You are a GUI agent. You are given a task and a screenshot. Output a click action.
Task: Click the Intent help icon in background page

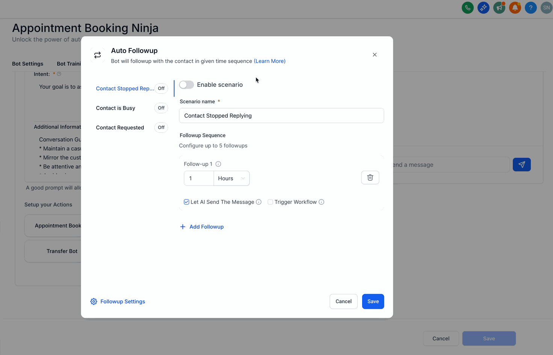coord(59,74)
